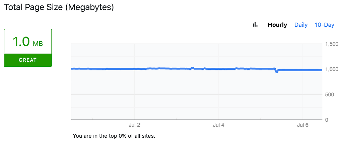Click the MB unit in the score card
The width and height of the screenshot is (343, 143).
38,43
